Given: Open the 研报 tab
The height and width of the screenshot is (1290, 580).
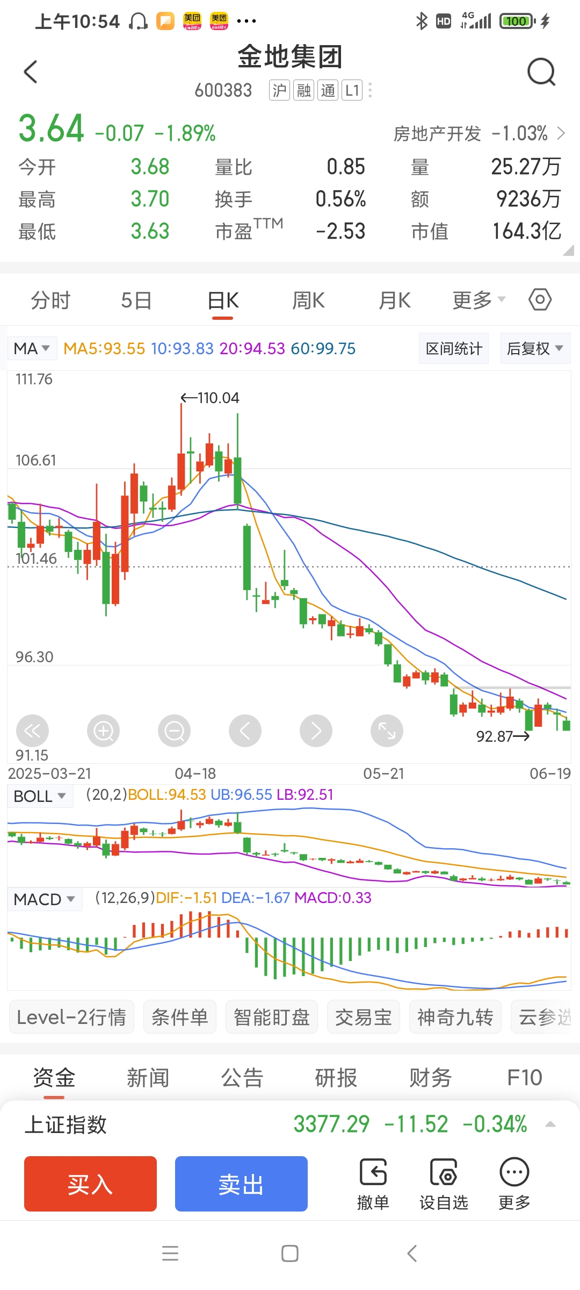Looking at the screenshot, I should pyautogui.click(x=336, y=1077).
